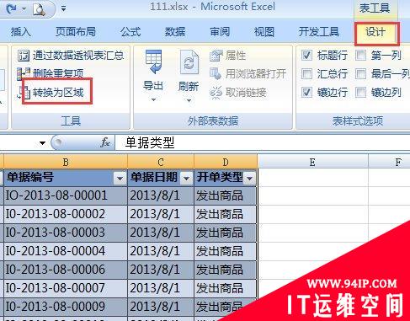
Task: Switch to the 页面布局 tab
Action: tap(76, 32)
